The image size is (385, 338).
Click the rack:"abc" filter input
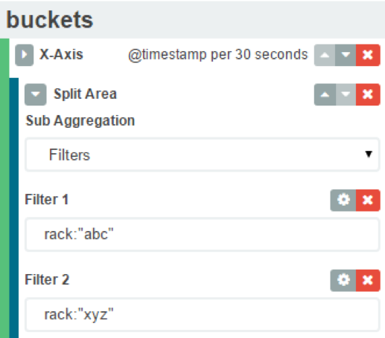[203, 235]
